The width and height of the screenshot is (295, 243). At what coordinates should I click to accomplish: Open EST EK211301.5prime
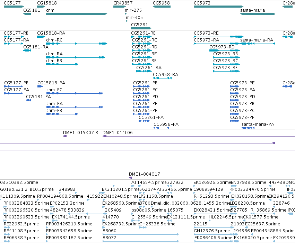pos(121,189)
